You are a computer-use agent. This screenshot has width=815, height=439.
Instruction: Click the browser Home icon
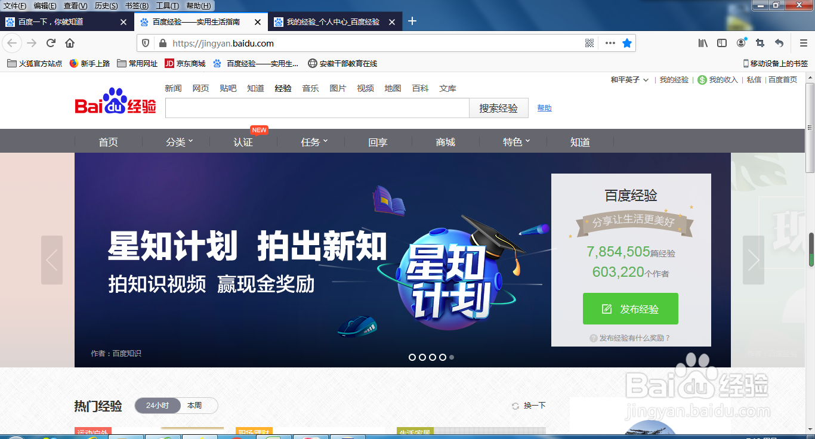point(70,43)
